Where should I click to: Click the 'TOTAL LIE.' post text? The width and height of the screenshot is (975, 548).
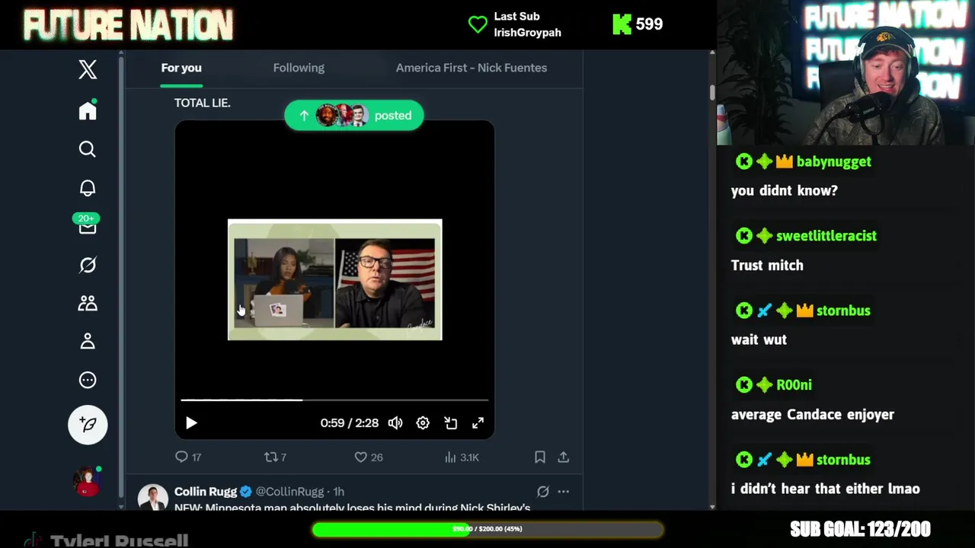click(x=202, y=103)
